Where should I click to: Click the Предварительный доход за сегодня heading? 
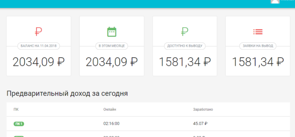click(x=67, y=93)
